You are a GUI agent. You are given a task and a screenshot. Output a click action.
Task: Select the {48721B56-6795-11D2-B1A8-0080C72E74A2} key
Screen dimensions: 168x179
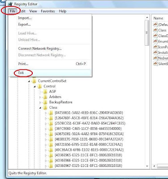coord(89,145)
